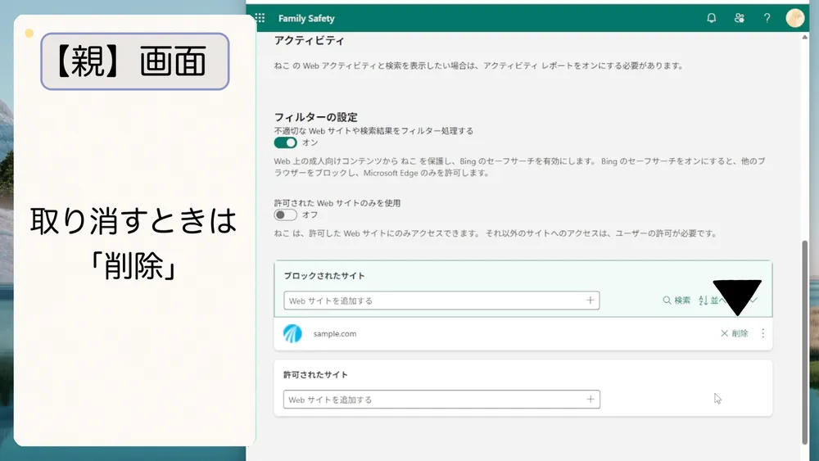Open the 並べ替え sort dropdown
Image resolution: width=819 pixels, height=461 pixels.
727,301
